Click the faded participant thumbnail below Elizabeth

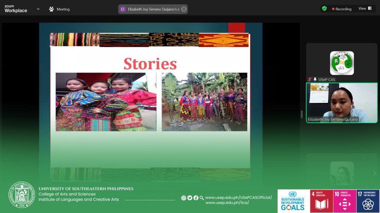click(x=342, y=173)
